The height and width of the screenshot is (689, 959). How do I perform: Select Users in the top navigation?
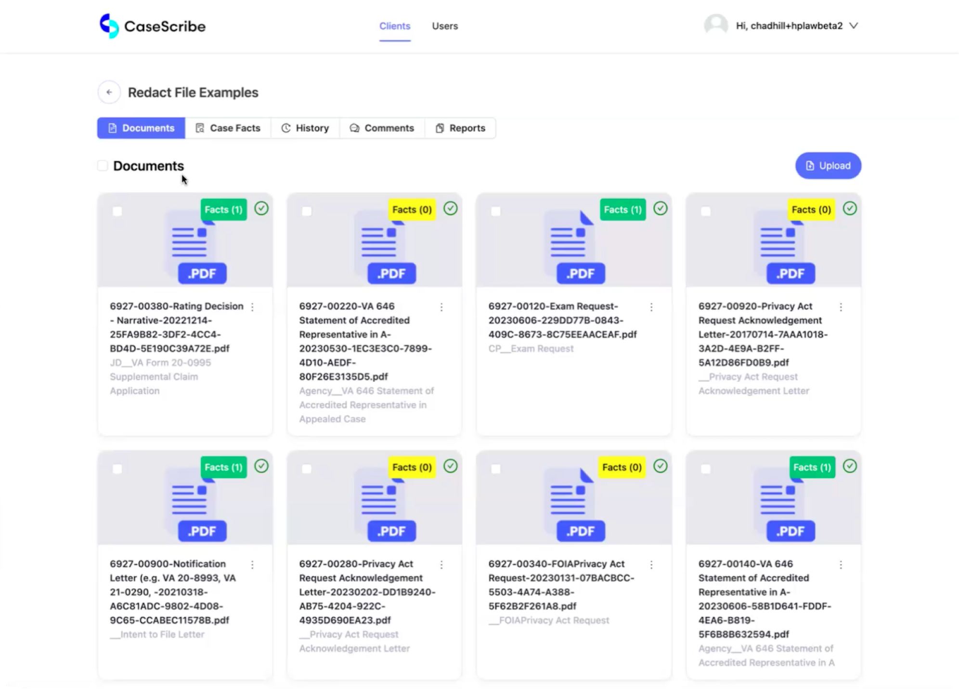pyautogui.click(x=444, y=26)
